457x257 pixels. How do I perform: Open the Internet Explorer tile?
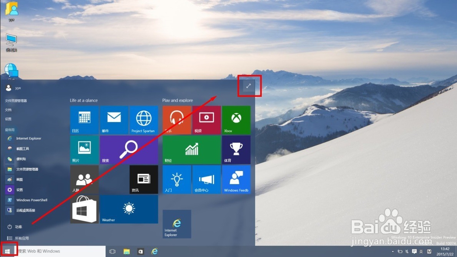point(177,224)
